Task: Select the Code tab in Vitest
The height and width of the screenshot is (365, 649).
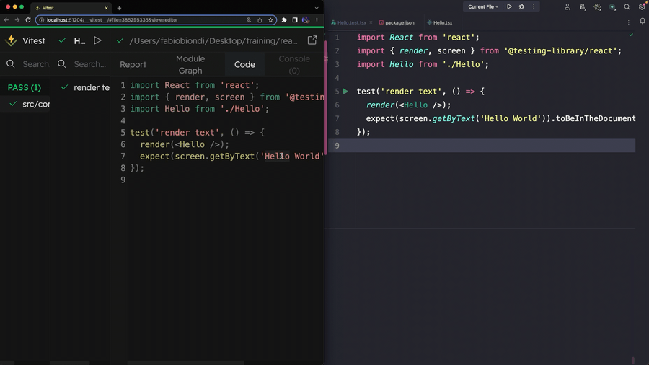Action: tap(244, 64)
